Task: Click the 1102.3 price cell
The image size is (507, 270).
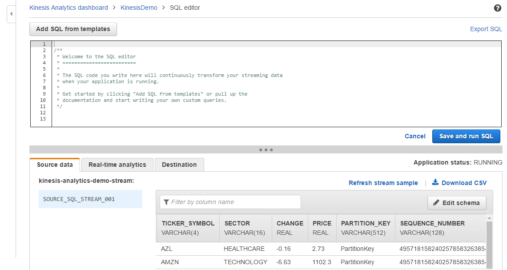Action: pyautogui.click(x=322, y=262)
